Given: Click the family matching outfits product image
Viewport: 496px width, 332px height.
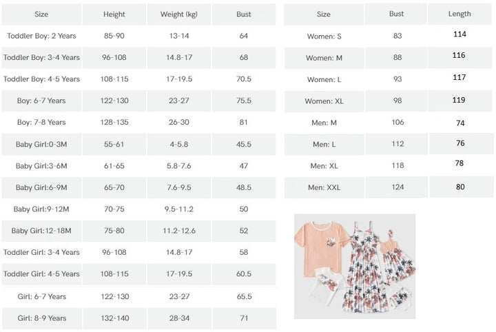Looking at the screenshot, I should (355, 267).
